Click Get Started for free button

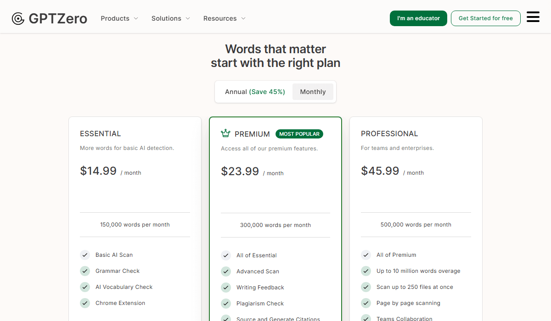485,18
